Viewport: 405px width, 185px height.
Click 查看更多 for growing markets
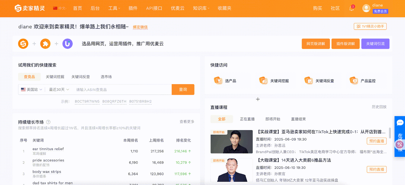click(187, 122)
